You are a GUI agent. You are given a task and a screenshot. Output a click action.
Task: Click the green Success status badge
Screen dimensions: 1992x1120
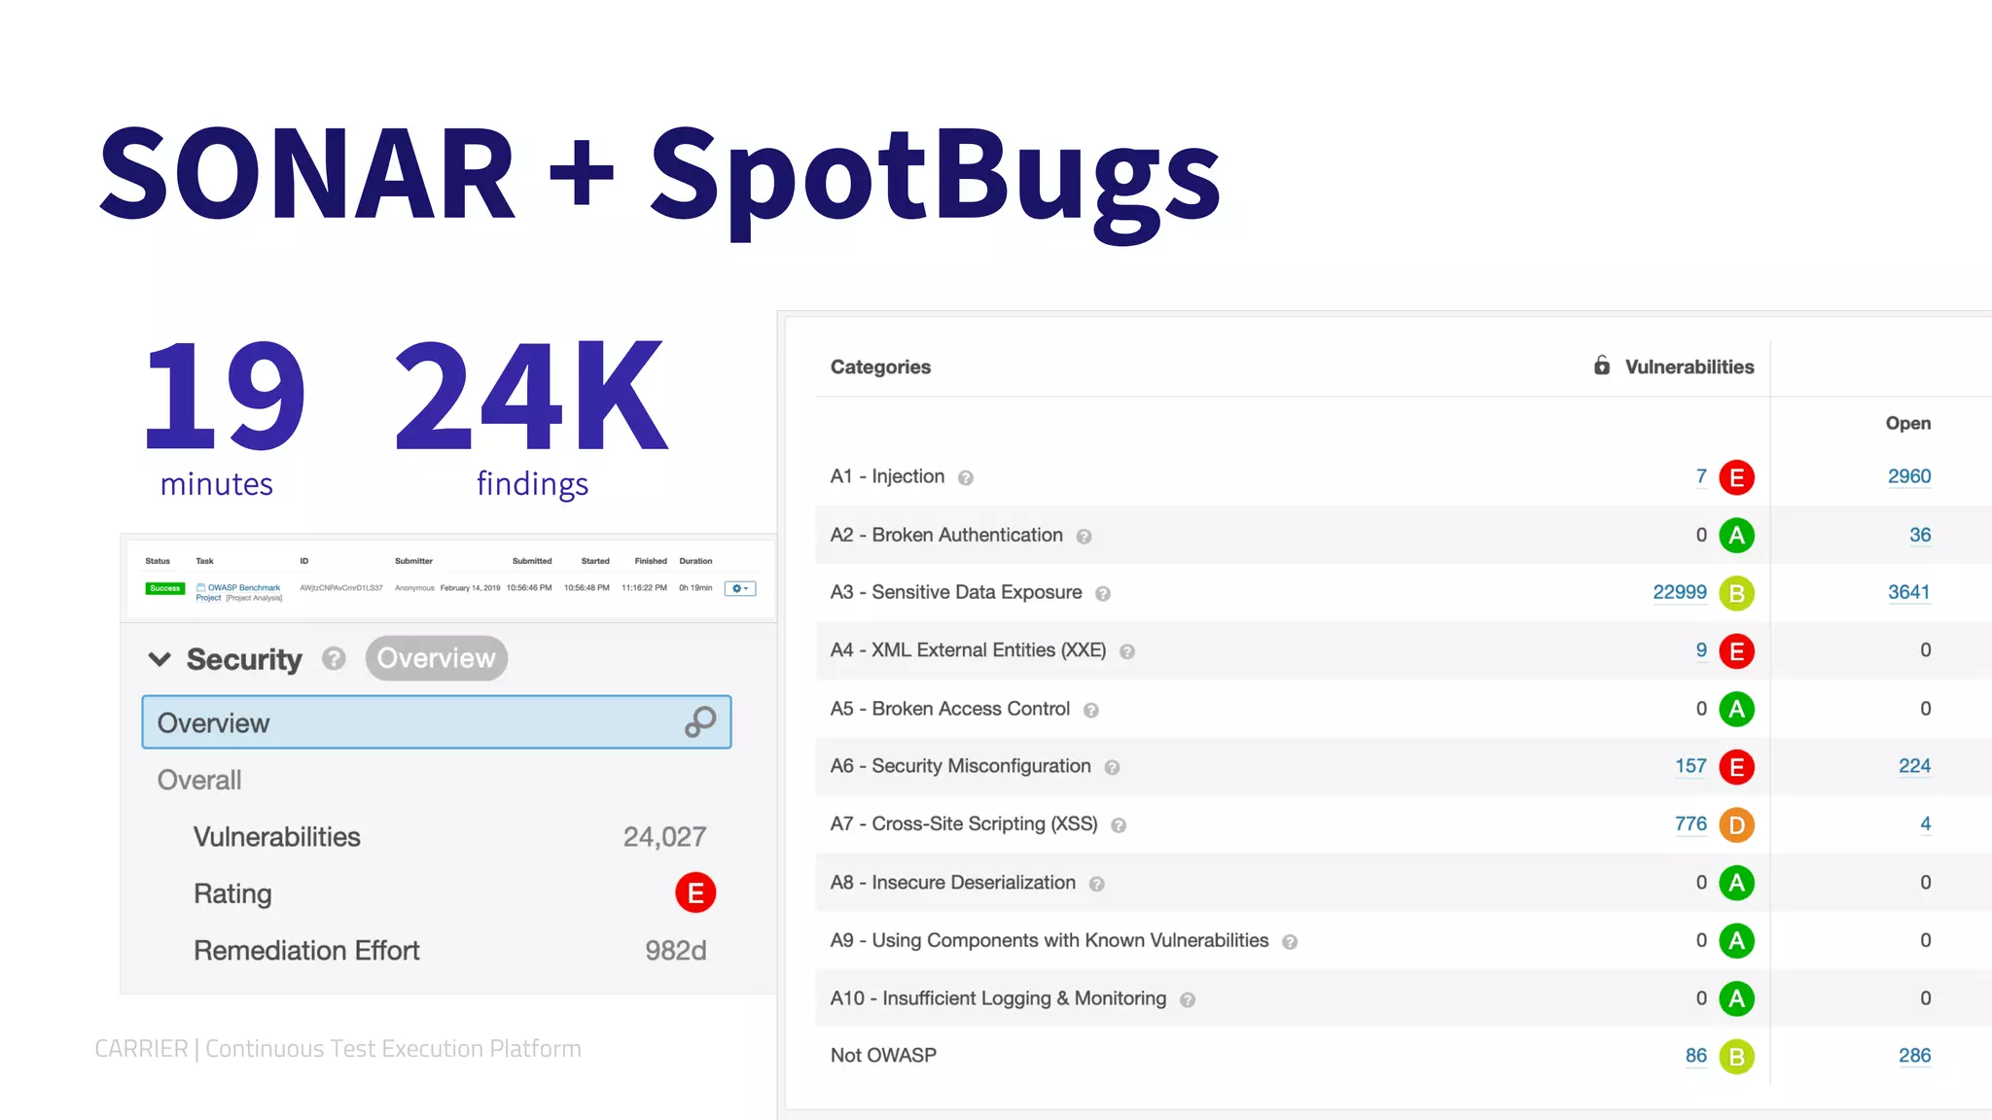(165, 588)
